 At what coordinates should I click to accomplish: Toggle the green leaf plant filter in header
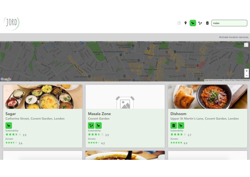[193, 23]
